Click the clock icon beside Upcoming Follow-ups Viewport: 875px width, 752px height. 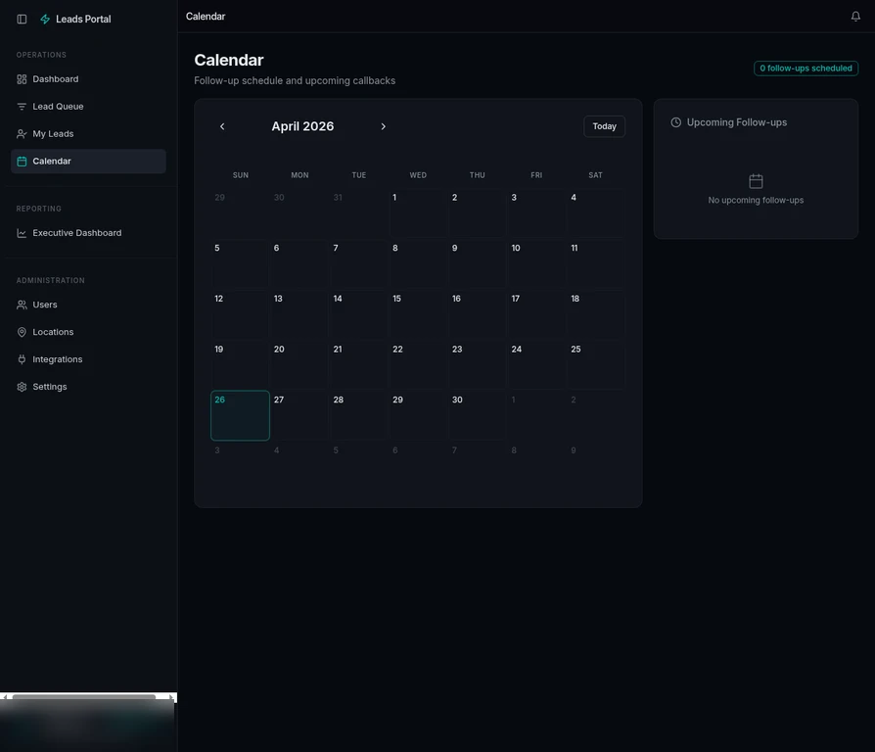[675, 121]
